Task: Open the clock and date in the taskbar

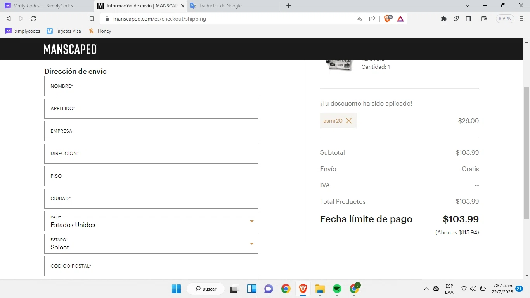Action: pos(502,289)
